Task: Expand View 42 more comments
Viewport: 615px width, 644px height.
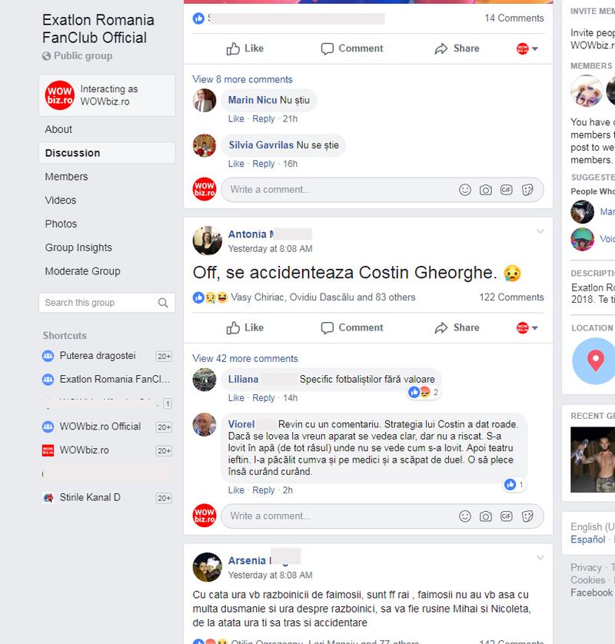Action: point(245,359)
